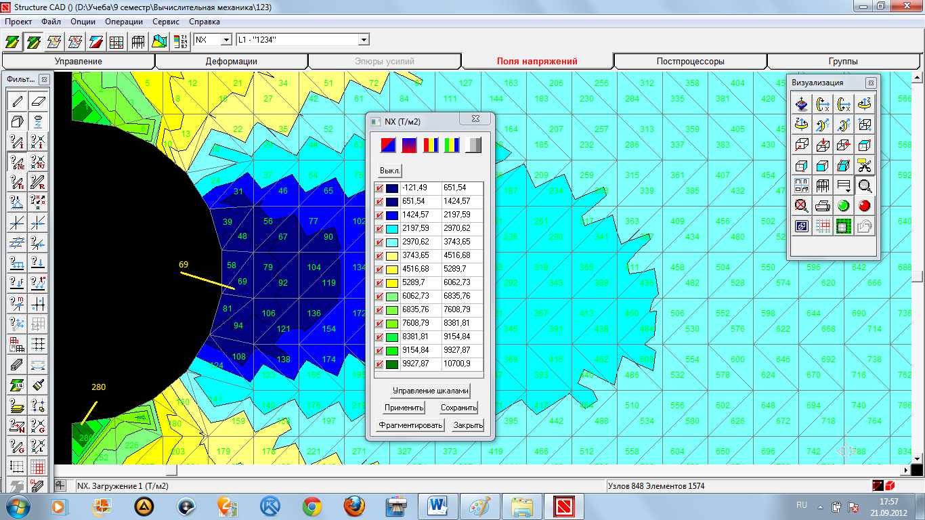Screen dimensions: 925x520
Task: Open the Файл menu
Action: point(51,22)
